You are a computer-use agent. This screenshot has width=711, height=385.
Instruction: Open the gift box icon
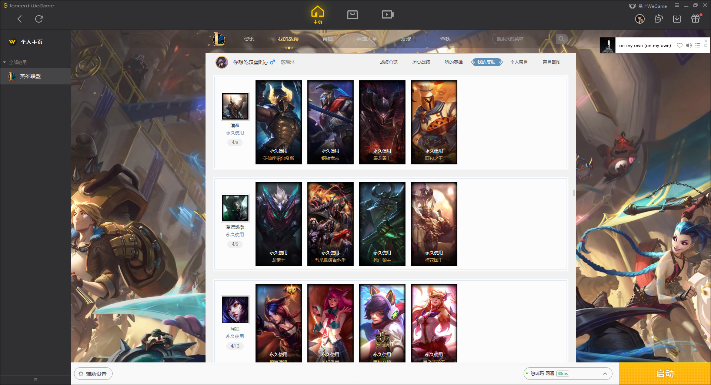695,19
